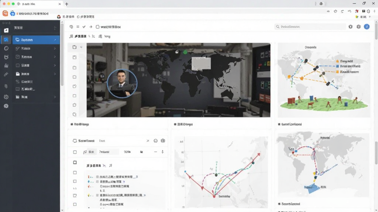Click the gear icon beside the blue avatar
The image size is (378, 212).
(x=359, y=26)
